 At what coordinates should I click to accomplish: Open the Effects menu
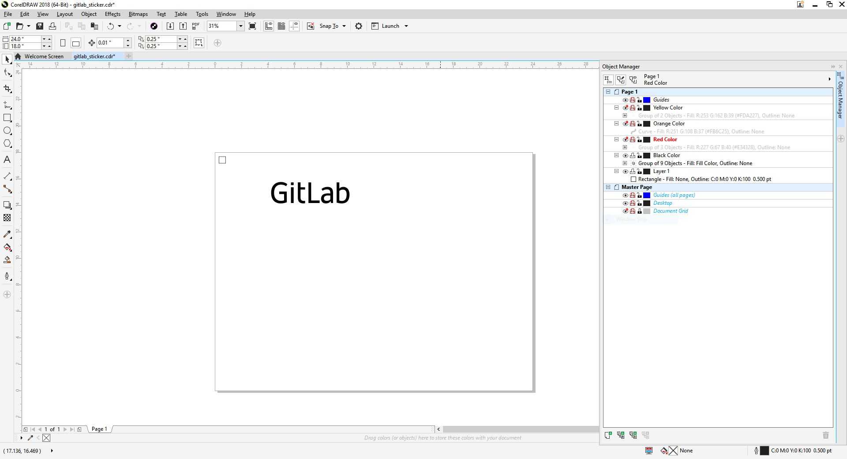(x=112, y=14)
